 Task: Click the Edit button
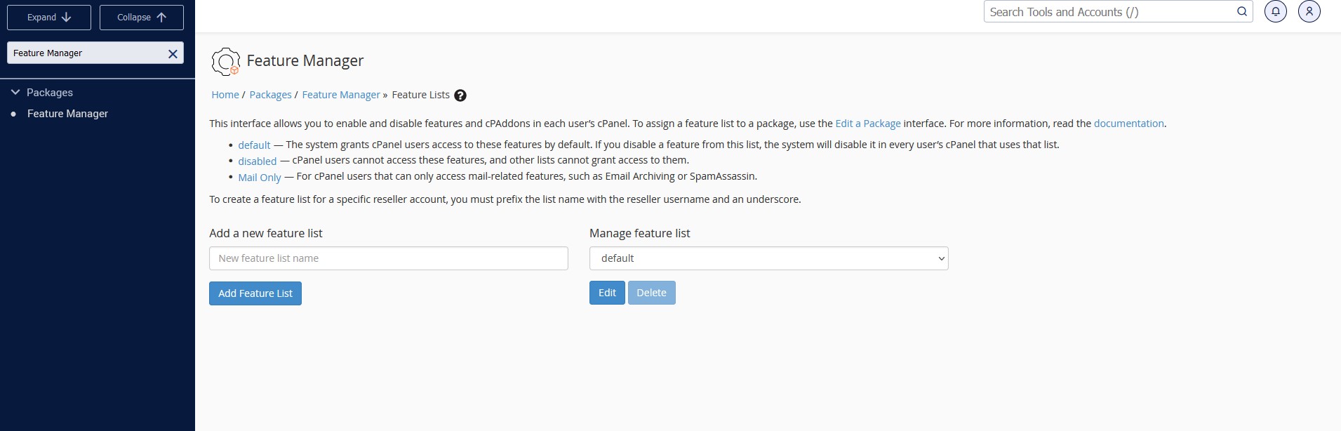click(x=607, y=293)
